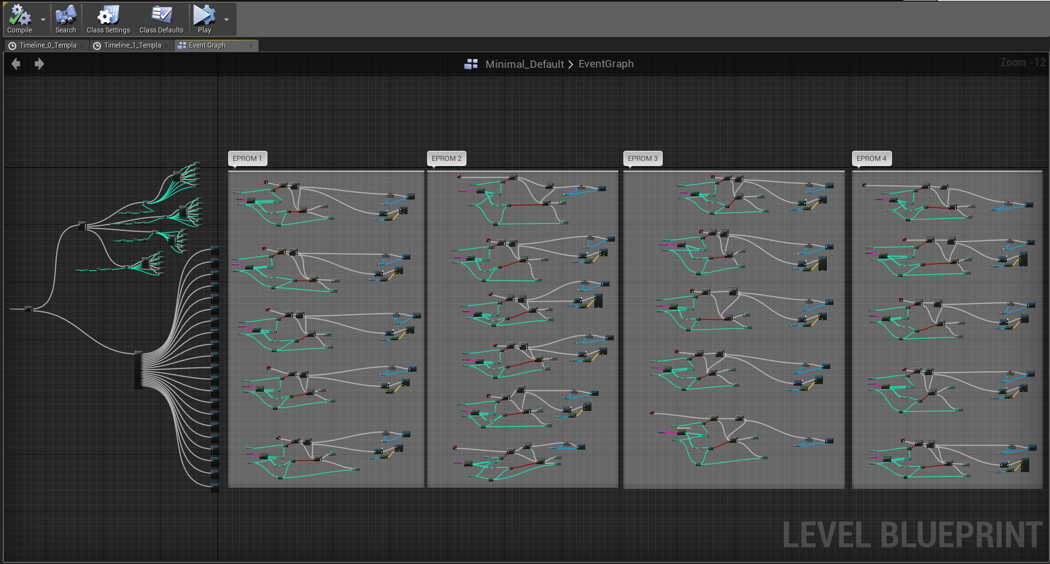This screenshot has height=564, width=1050.
Task: Select the Event Graph tab
Action: pyautogui.click(x=207, y=45)
